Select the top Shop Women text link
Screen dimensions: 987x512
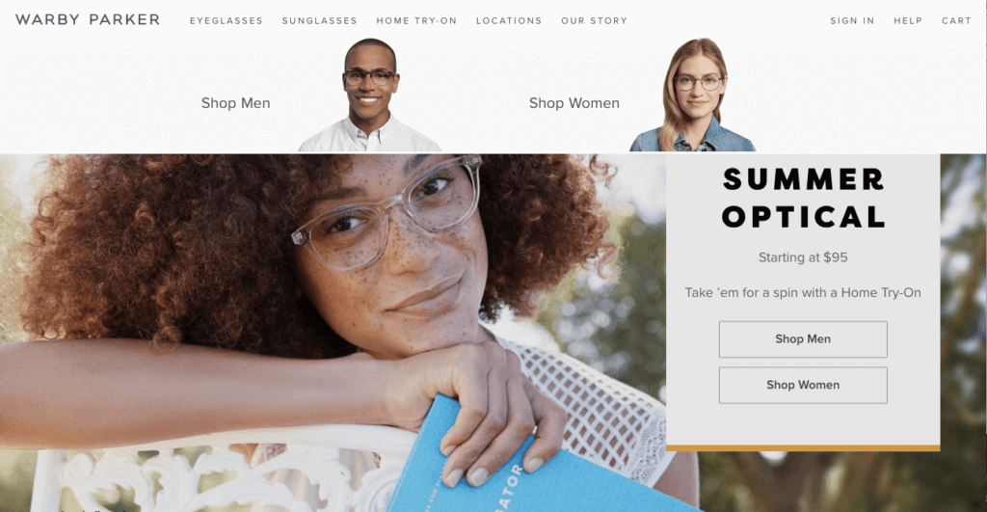[574, 102]
